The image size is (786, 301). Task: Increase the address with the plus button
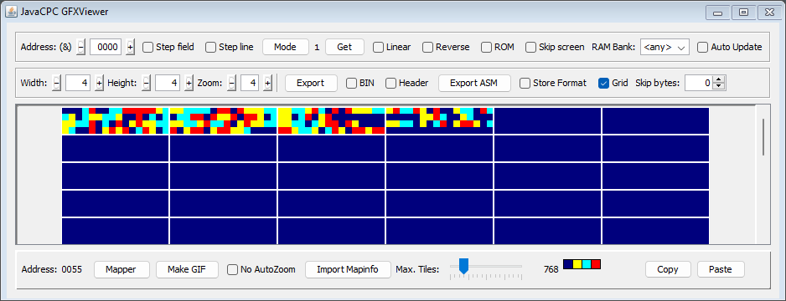[x=131, y=47]
